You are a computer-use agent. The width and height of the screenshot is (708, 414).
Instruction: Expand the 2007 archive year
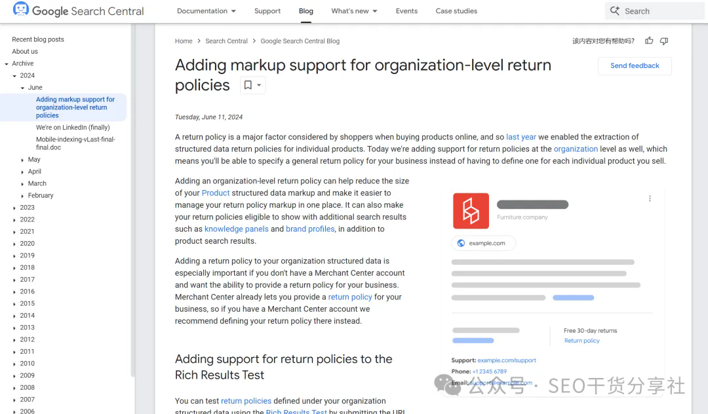point(14,400)
